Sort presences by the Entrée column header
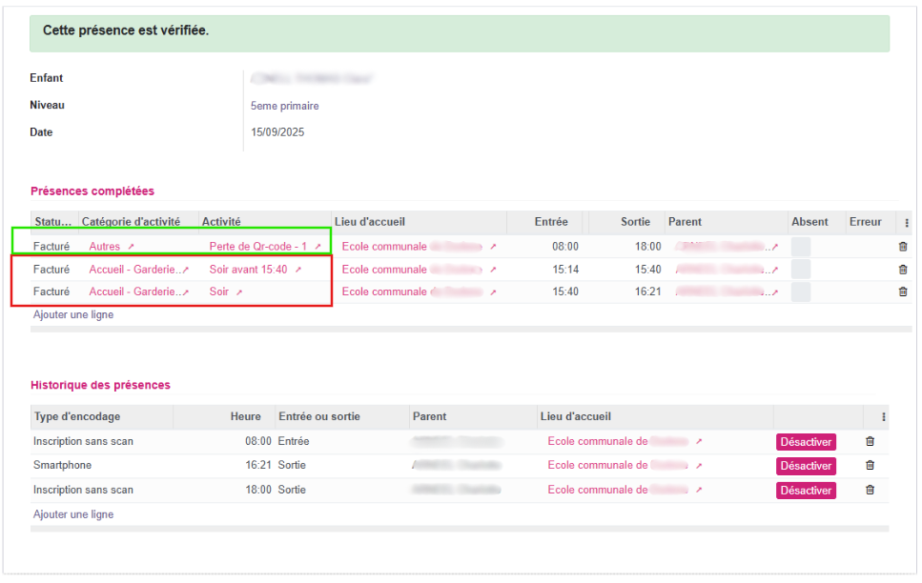The image size is (922, 583). [550, 222]
